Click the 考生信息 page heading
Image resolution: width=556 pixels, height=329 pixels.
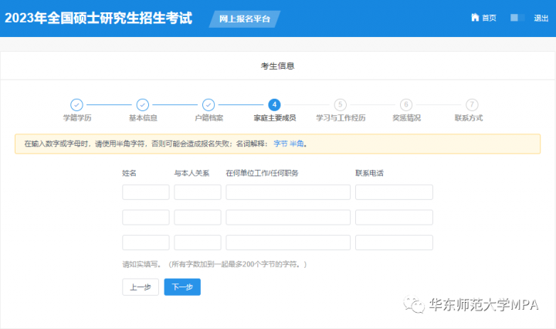pyautogui.click(x=278, y=66)
